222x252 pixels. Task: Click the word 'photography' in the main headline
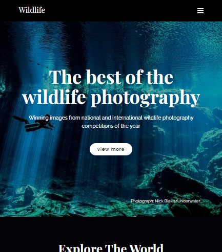coord(145,98)
